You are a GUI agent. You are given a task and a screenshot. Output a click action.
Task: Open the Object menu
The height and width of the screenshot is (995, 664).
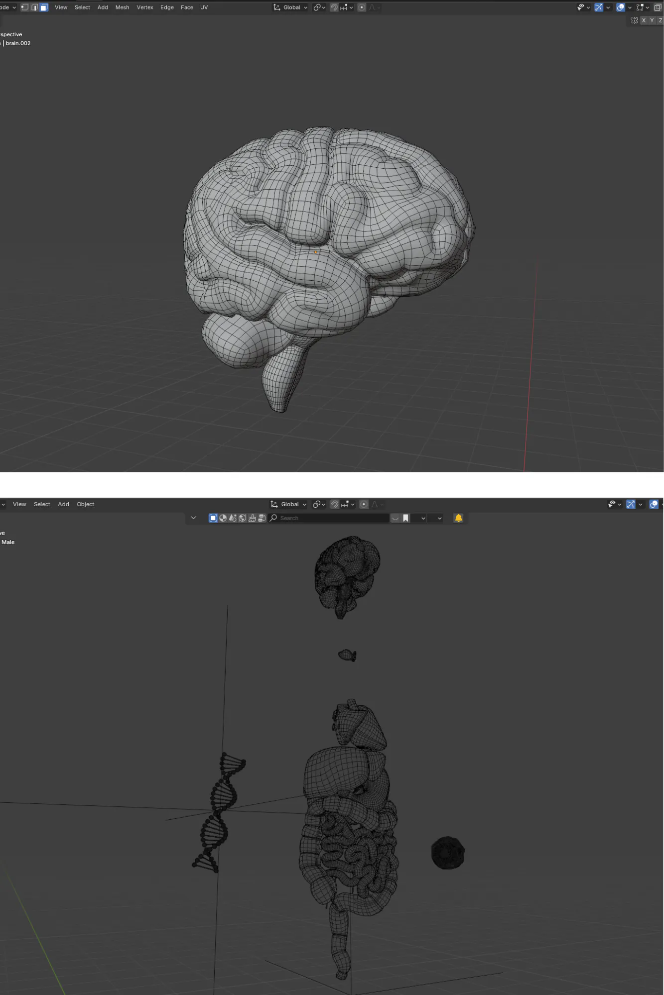pos(85,504)
